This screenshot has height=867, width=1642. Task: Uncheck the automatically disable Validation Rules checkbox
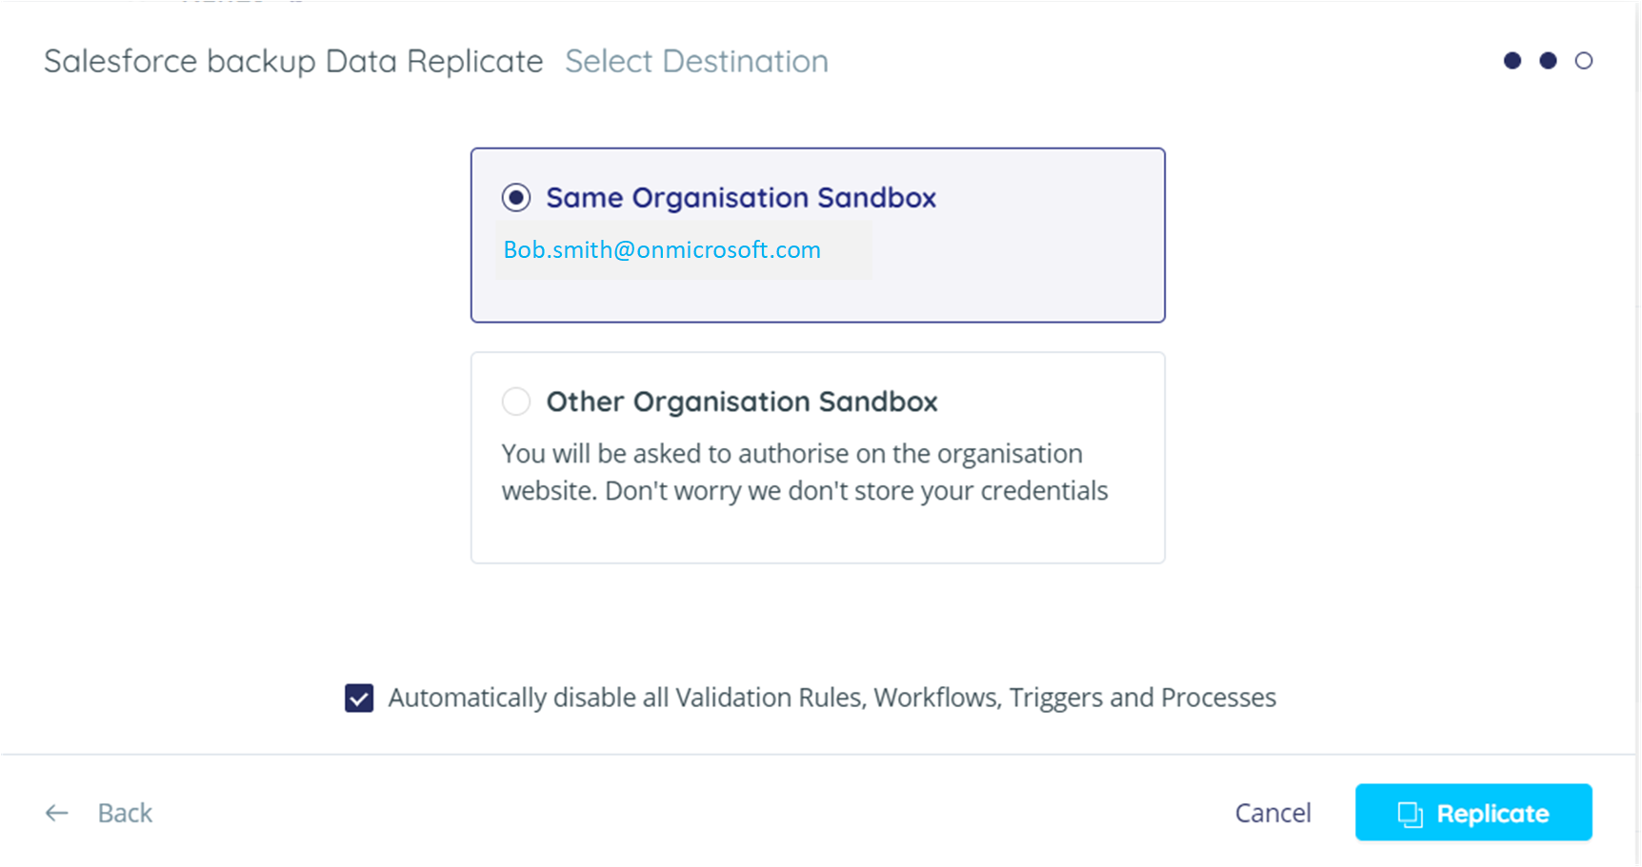pyautogui.click(x=359, y=699)
